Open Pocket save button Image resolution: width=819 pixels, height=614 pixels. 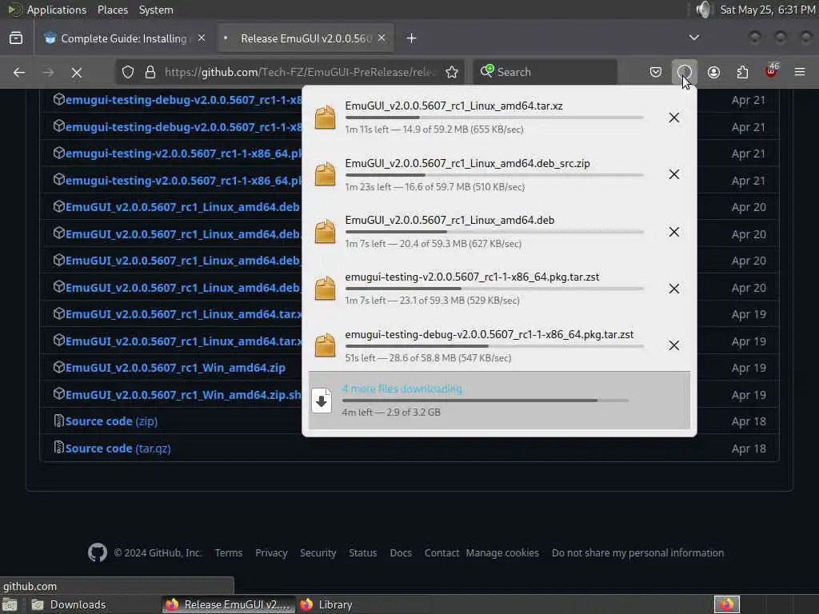pyautogui.click(x=656, y=72)
